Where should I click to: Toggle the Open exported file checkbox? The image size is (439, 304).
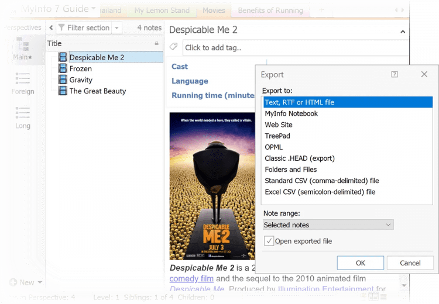pyautogui.click(x=269, y=241)
